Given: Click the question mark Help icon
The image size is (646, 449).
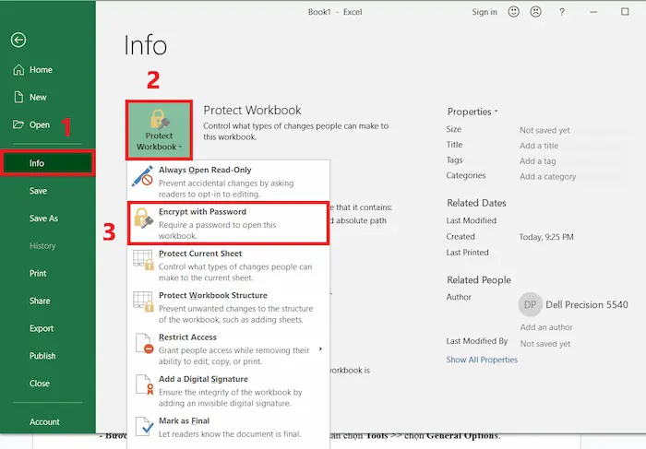Looking at the screenshot, I should [561, 12].
